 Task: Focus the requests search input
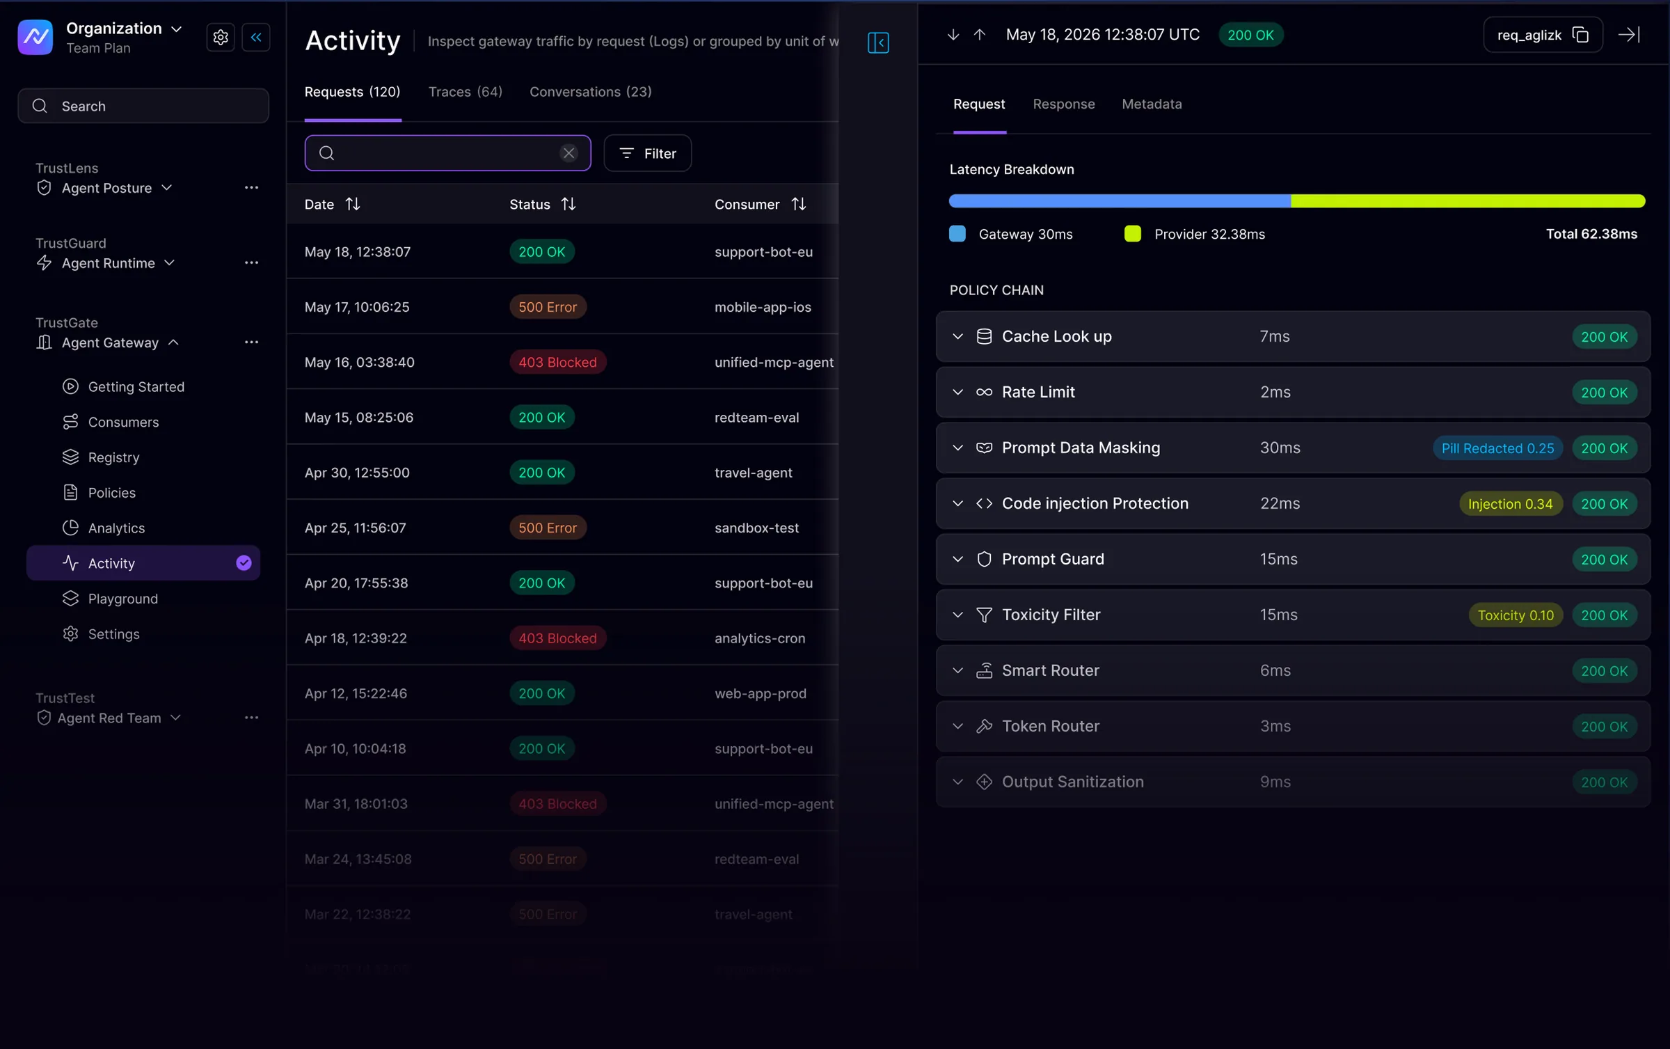coord(447,153)
